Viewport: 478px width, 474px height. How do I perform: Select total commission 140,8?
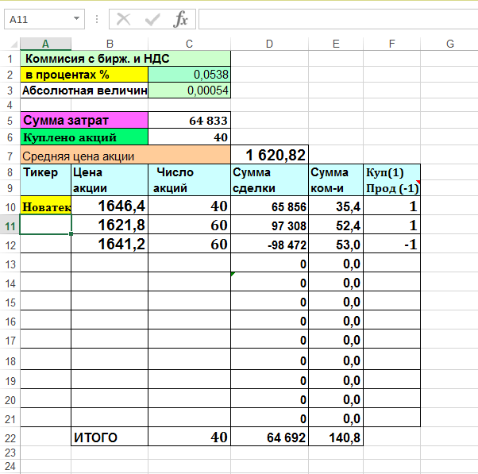[336, 437]
